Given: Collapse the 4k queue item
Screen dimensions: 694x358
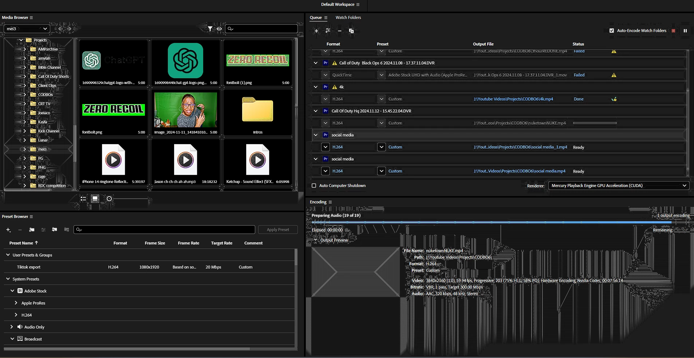Looking at the screenshot, I should pos(316,87).
